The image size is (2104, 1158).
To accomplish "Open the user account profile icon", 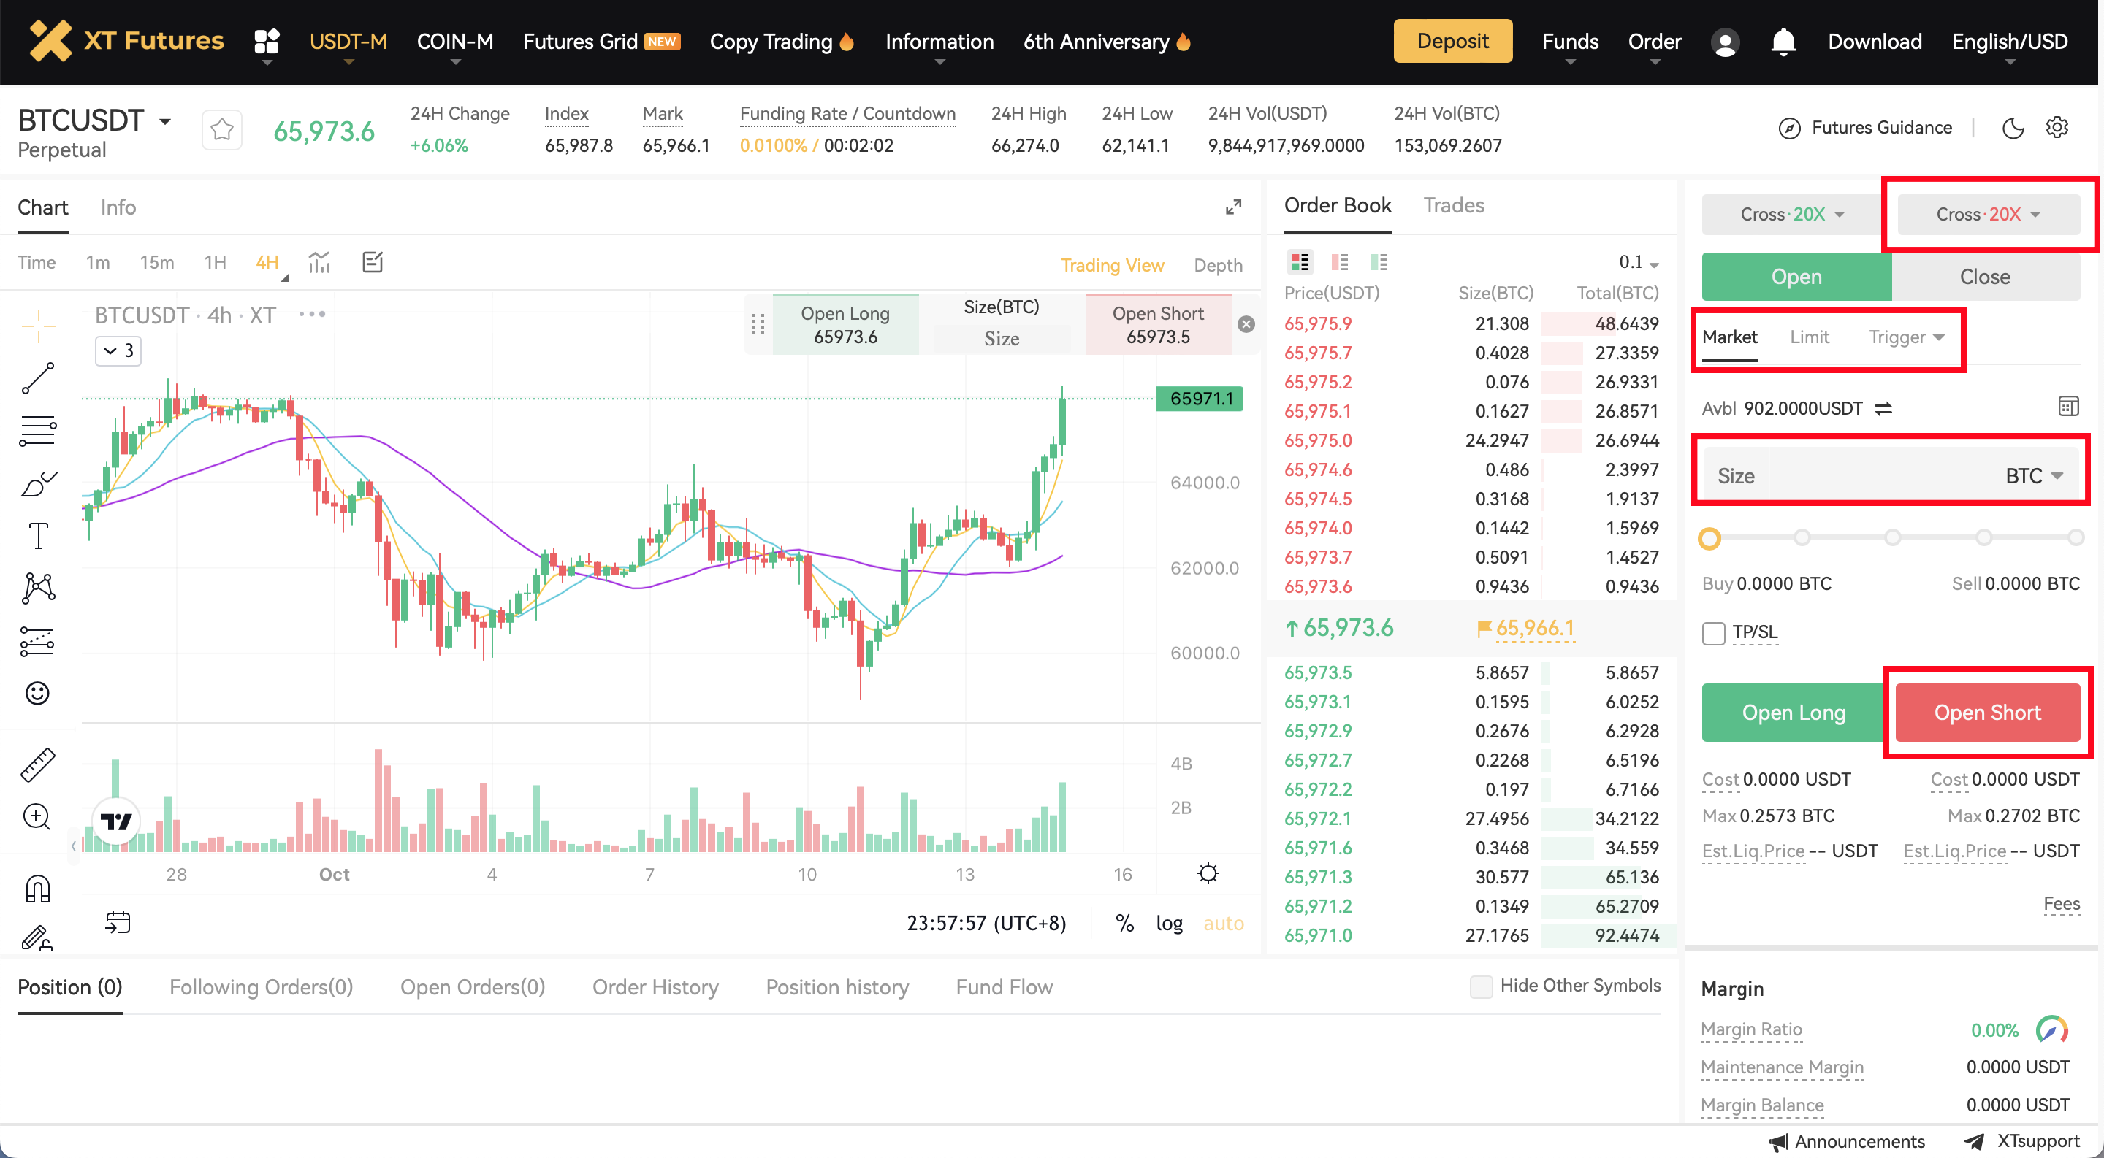I will (1725, 42).
